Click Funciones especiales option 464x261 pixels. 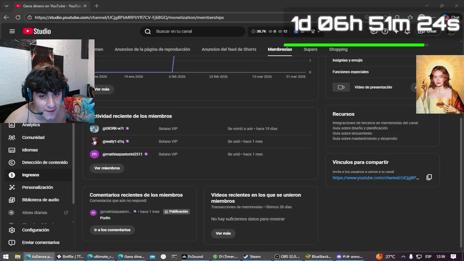(351, 72)
